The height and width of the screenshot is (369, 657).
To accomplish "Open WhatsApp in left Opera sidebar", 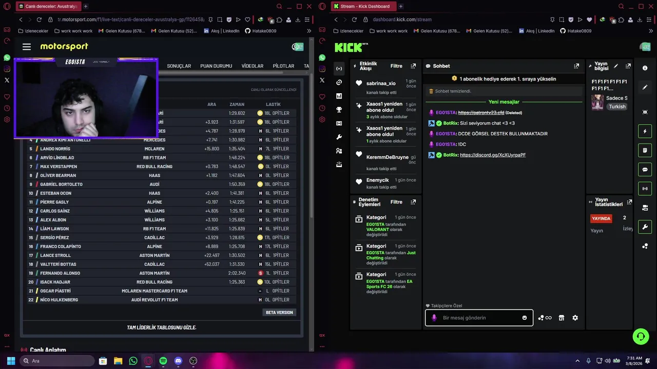I will [x=7, y=58].
